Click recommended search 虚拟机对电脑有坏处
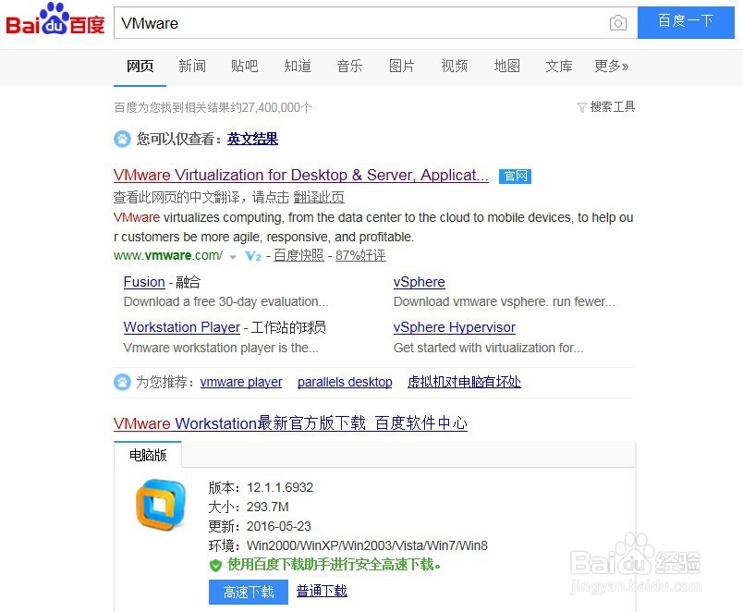 pos(464,382)
